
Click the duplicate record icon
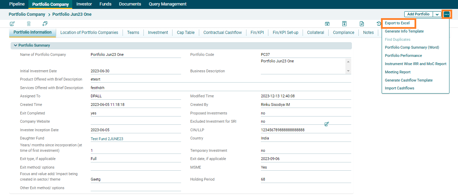[x=45, y=24]
